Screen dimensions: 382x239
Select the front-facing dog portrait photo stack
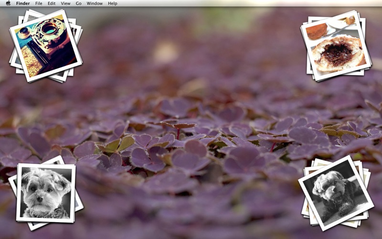pyautogui.click(x=46, y=193)
